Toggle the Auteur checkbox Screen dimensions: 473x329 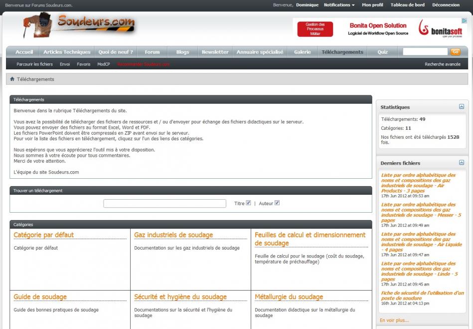277,203
